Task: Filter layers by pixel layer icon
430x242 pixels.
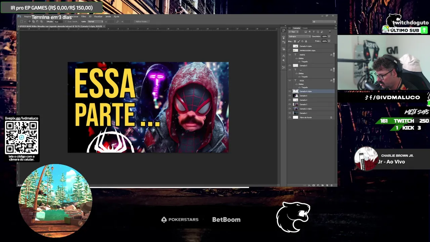Action: click(x=306, y=32)
